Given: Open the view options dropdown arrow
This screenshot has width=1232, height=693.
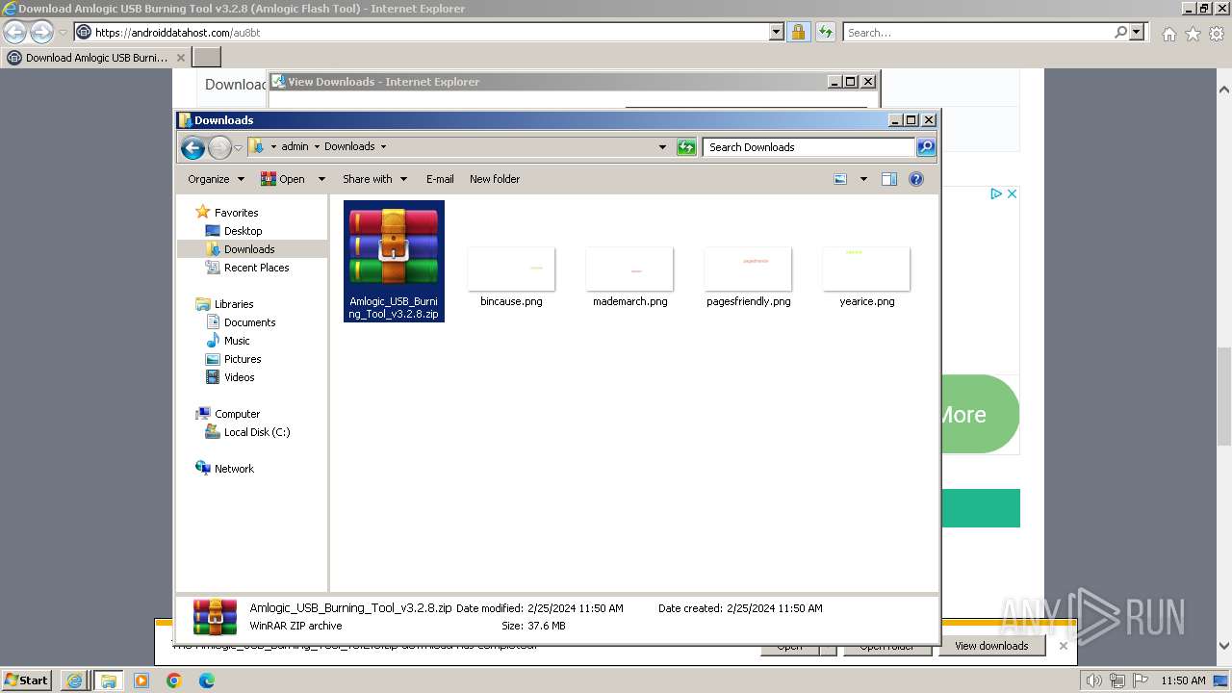Looking at the screenshot, I should click(863, 179).
